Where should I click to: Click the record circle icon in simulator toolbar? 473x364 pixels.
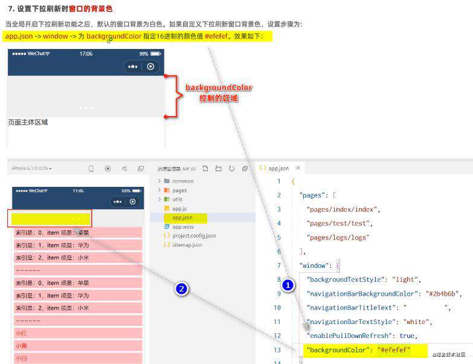(108, 169)
